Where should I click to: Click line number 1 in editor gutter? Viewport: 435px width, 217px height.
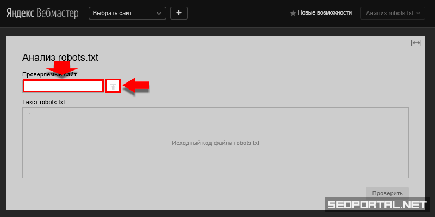30,114
